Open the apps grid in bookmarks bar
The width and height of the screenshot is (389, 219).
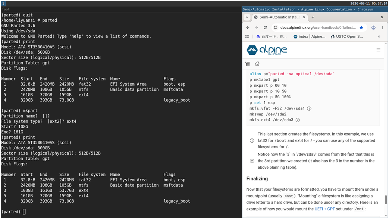pos(247,36)
